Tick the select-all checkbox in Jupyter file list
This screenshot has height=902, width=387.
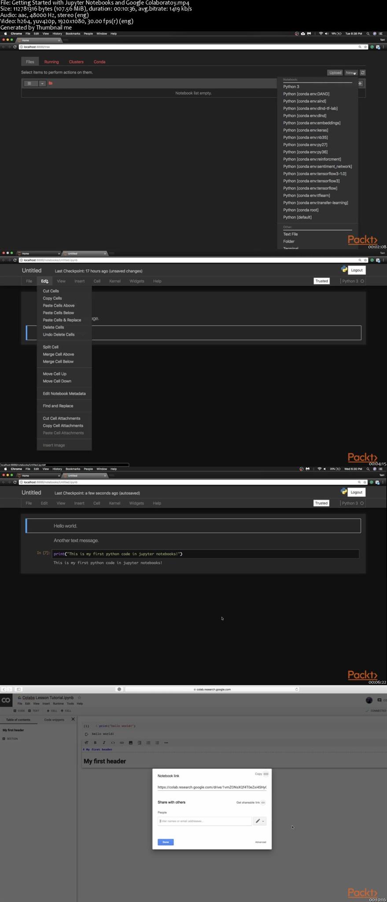point(29,83)
